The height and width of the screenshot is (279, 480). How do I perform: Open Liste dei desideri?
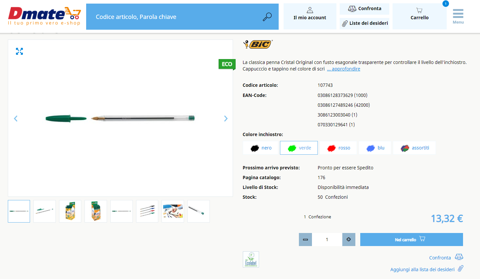click(x=364, y=23)
